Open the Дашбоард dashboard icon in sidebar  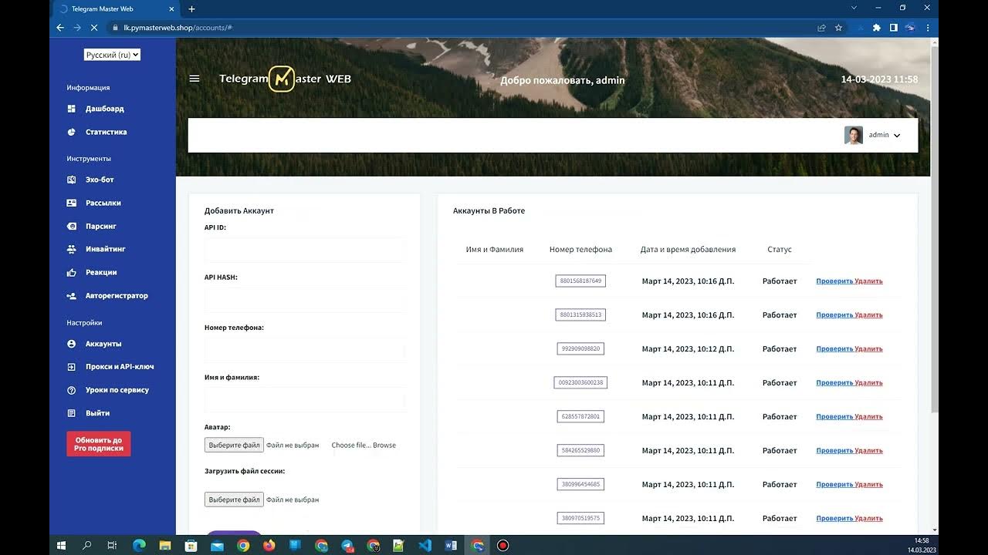[x=71, y=109]
